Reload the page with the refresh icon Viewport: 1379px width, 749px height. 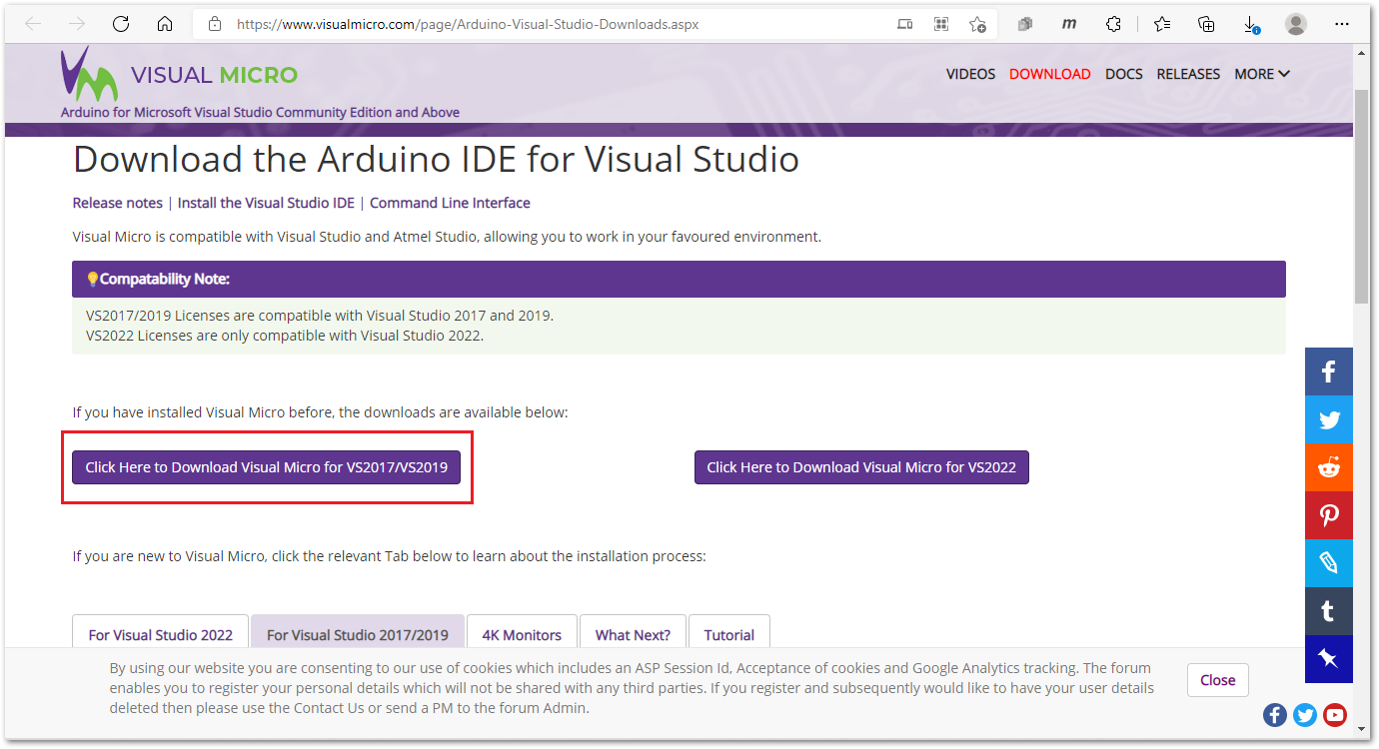[x=121, y=25]
